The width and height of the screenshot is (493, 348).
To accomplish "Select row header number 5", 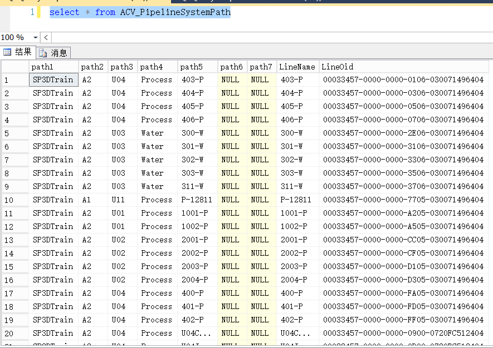I will coord(15,133).
